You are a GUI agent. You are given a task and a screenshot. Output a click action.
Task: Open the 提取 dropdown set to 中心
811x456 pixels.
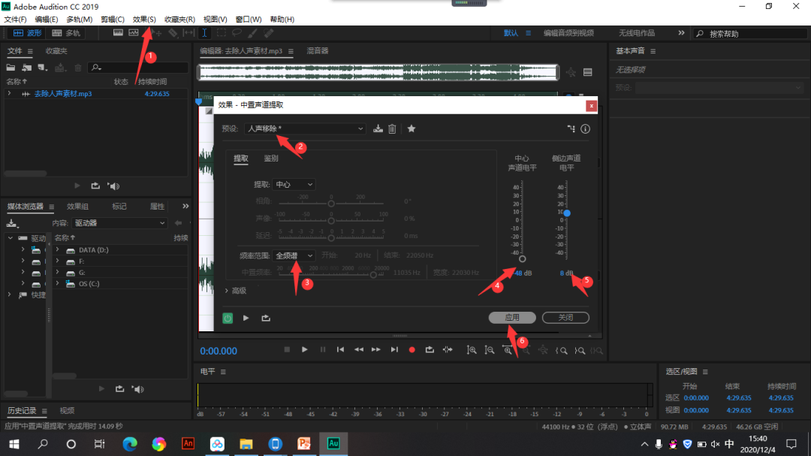(x=294, y=184)
